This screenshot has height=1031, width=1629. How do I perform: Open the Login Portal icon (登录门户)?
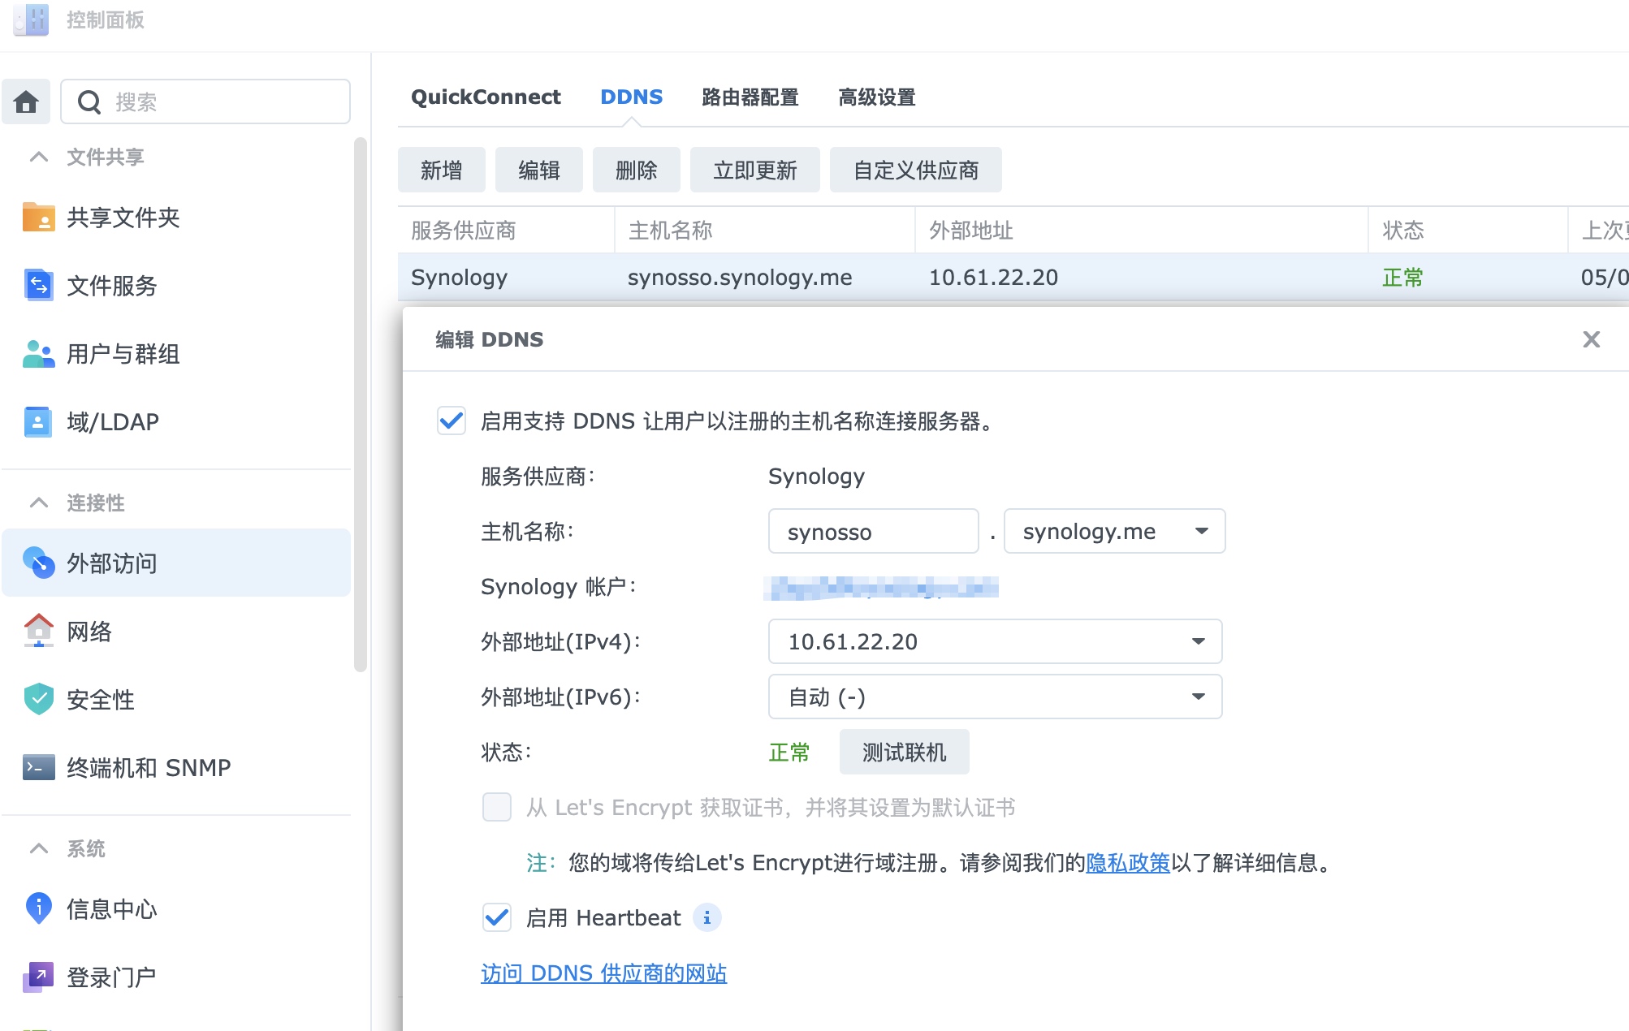tap(38, 977)
